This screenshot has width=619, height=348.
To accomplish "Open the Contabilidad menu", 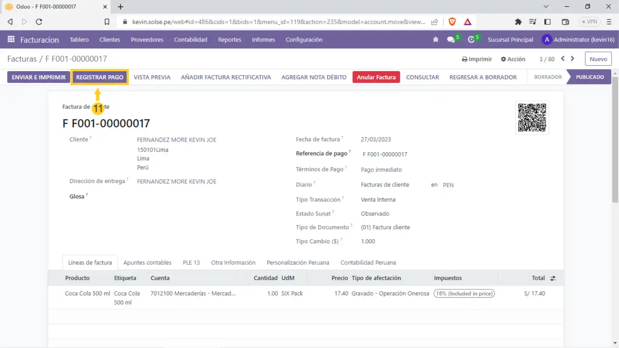I will tap(191, 40).
